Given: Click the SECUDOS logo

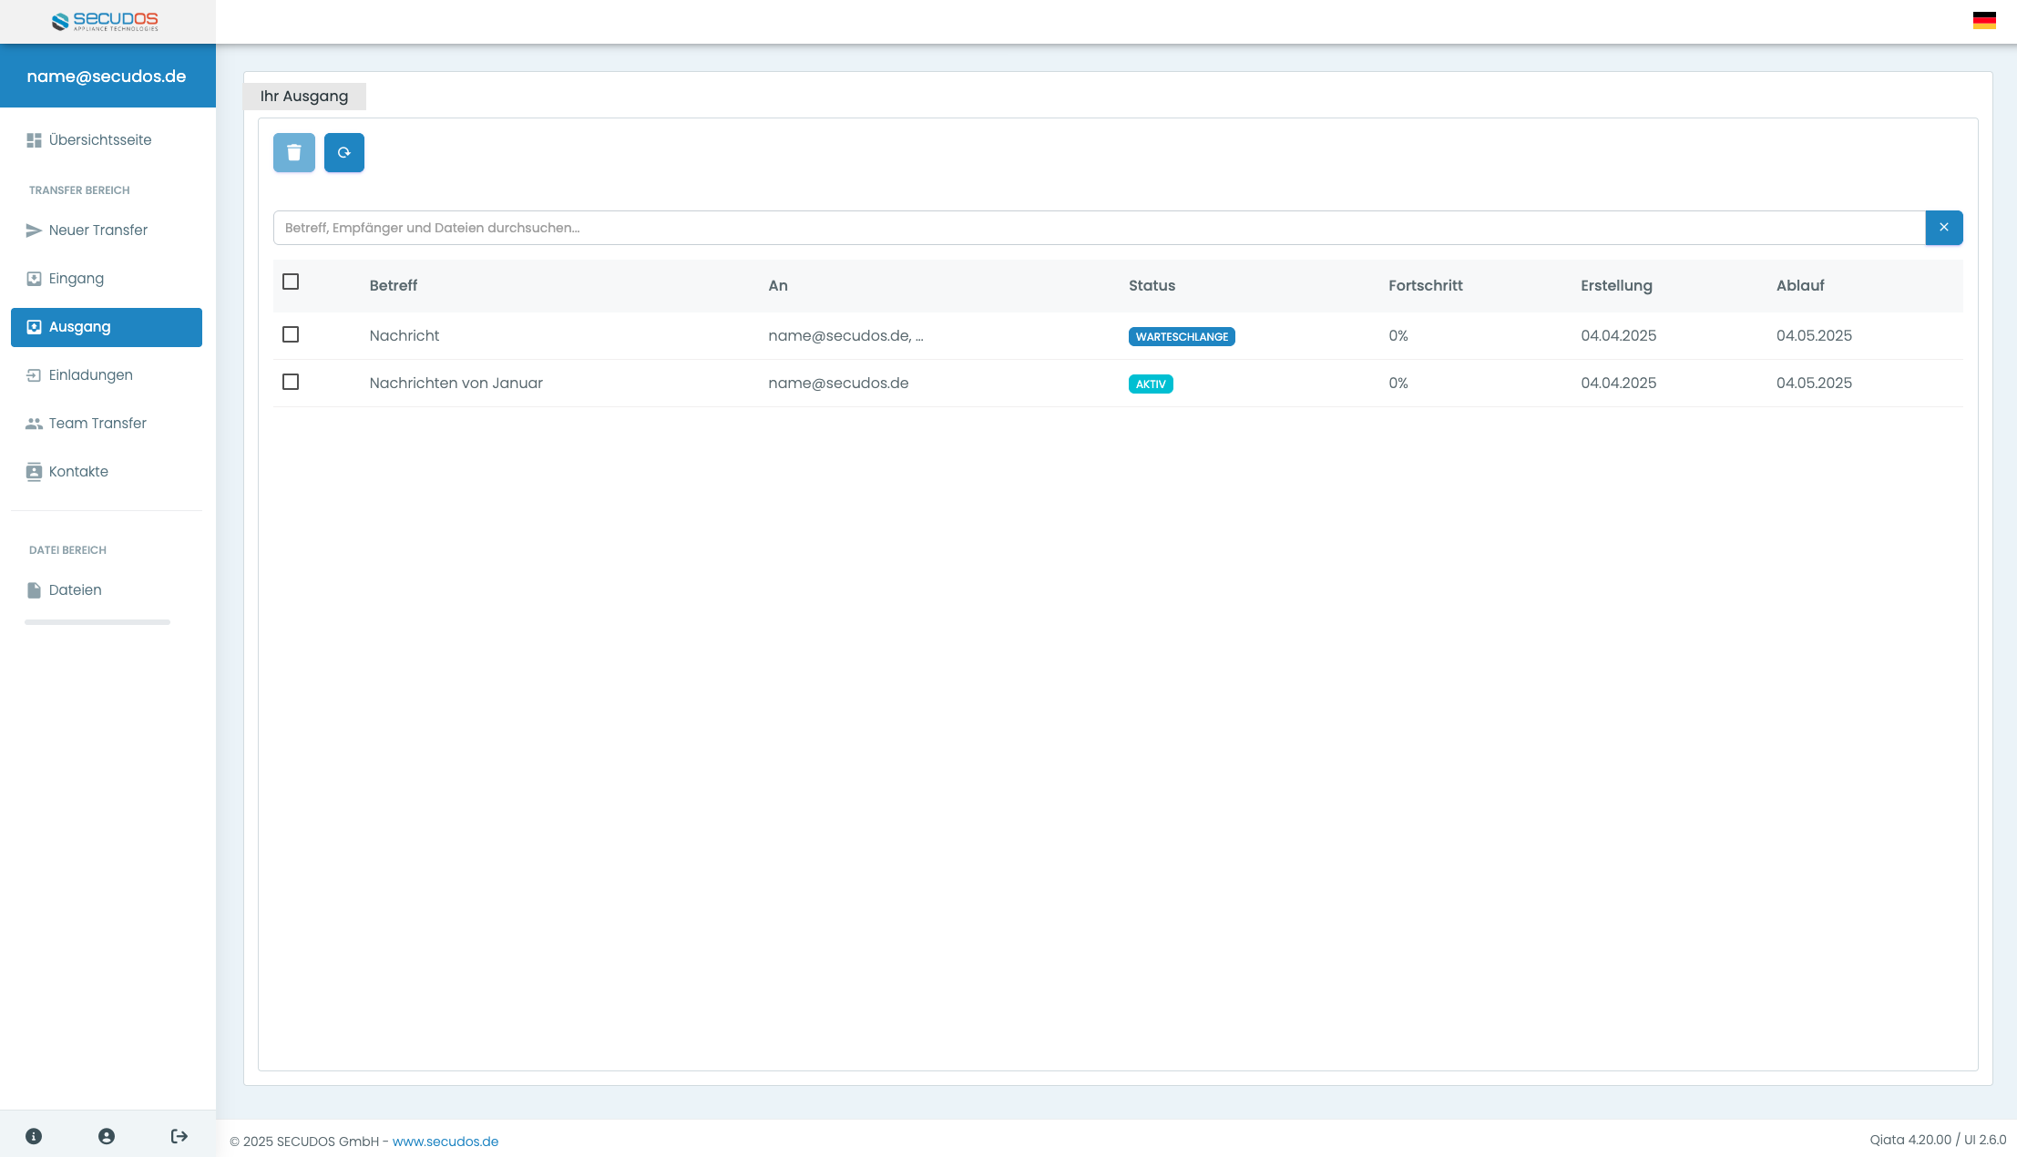Looking at the screenshot, I should point(106,21).
